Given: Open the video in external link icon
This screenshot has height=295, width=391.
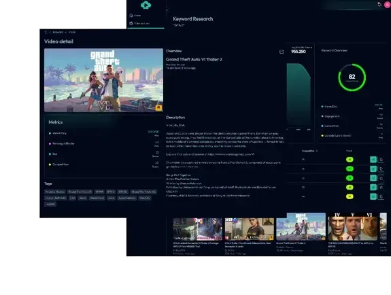Looking at the screenshot, I should (x=282, y=52).
